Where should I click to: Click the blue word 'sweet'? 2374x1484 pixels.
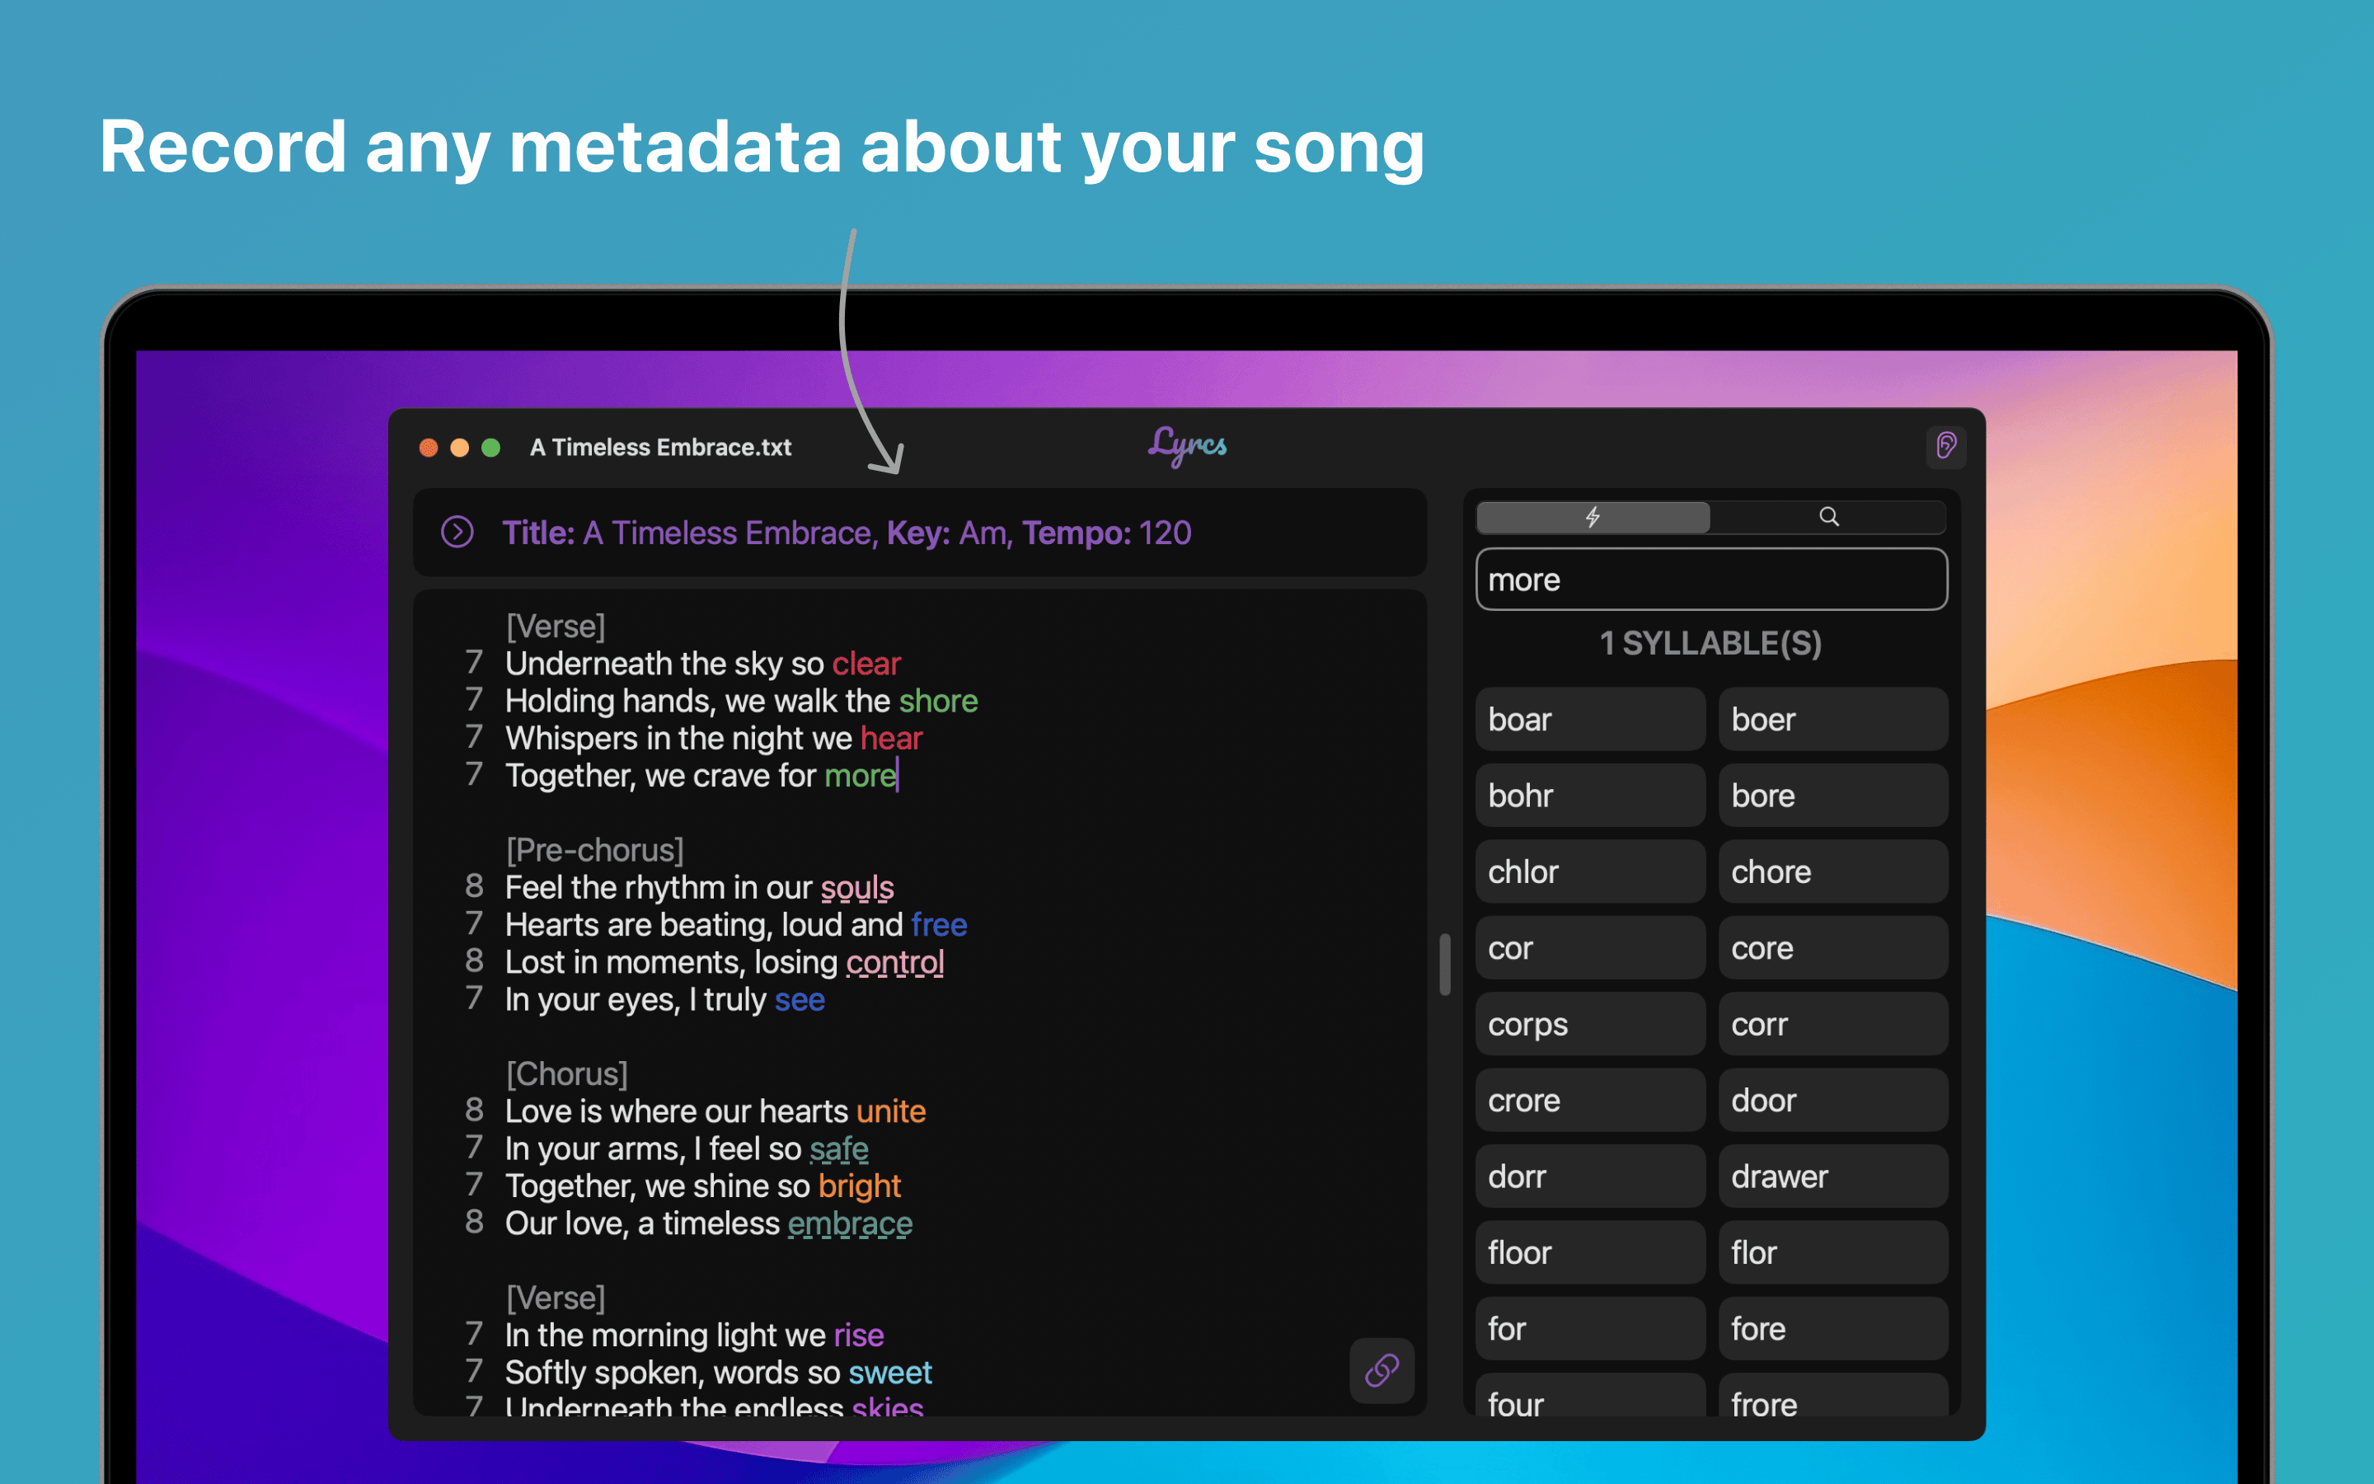point(889,1372)
